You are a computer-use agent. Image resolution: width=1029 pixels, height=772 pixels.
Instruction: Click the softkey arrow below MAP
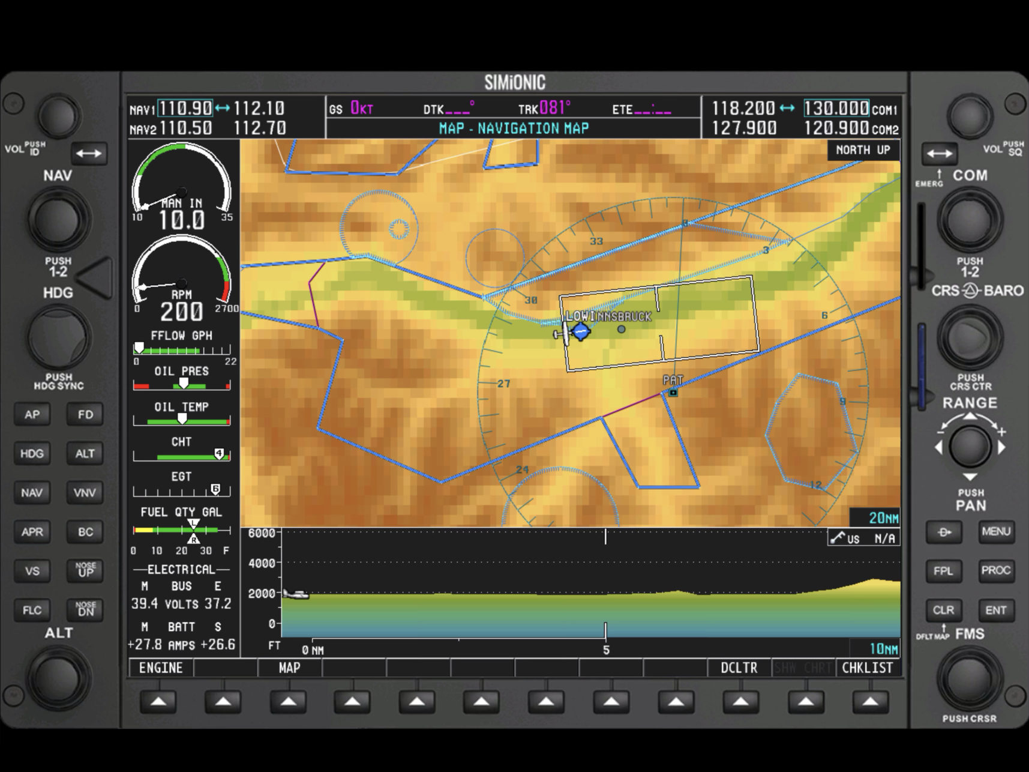coord(288,701)
